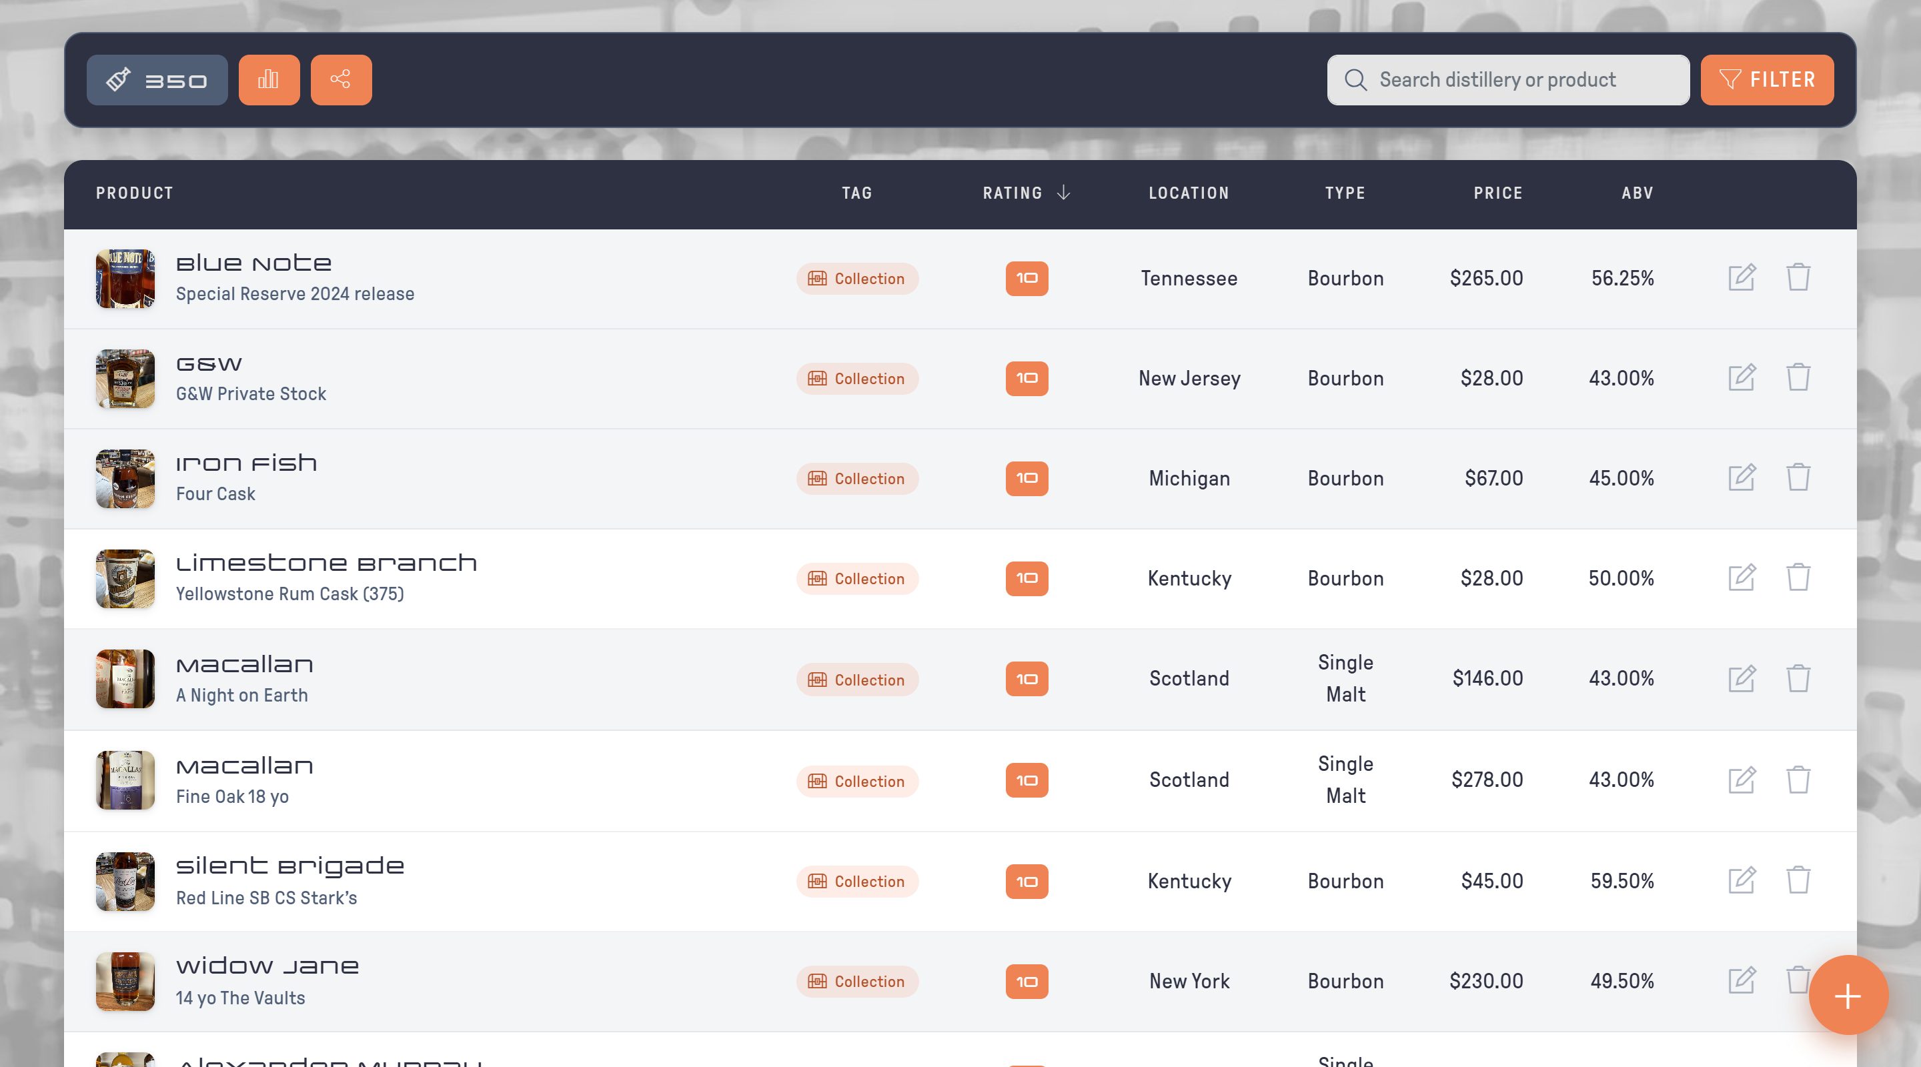Edit the Silent Brigade Red Line entry
The width and height of the screenshot is (1921, 1067).
coord(1742,880)
